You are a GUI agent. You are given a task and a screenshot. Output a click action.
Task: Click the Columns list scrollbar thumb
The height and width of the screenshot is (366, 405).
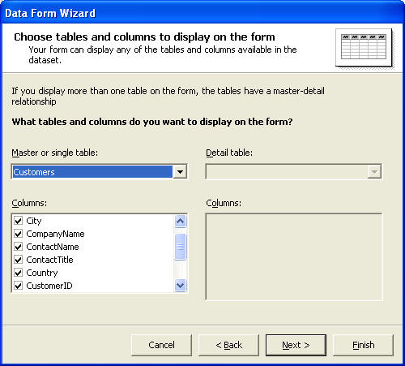click(180, 247)
